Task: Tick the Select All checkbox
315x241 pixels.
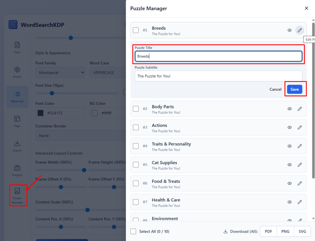Action: click(133, 231)
